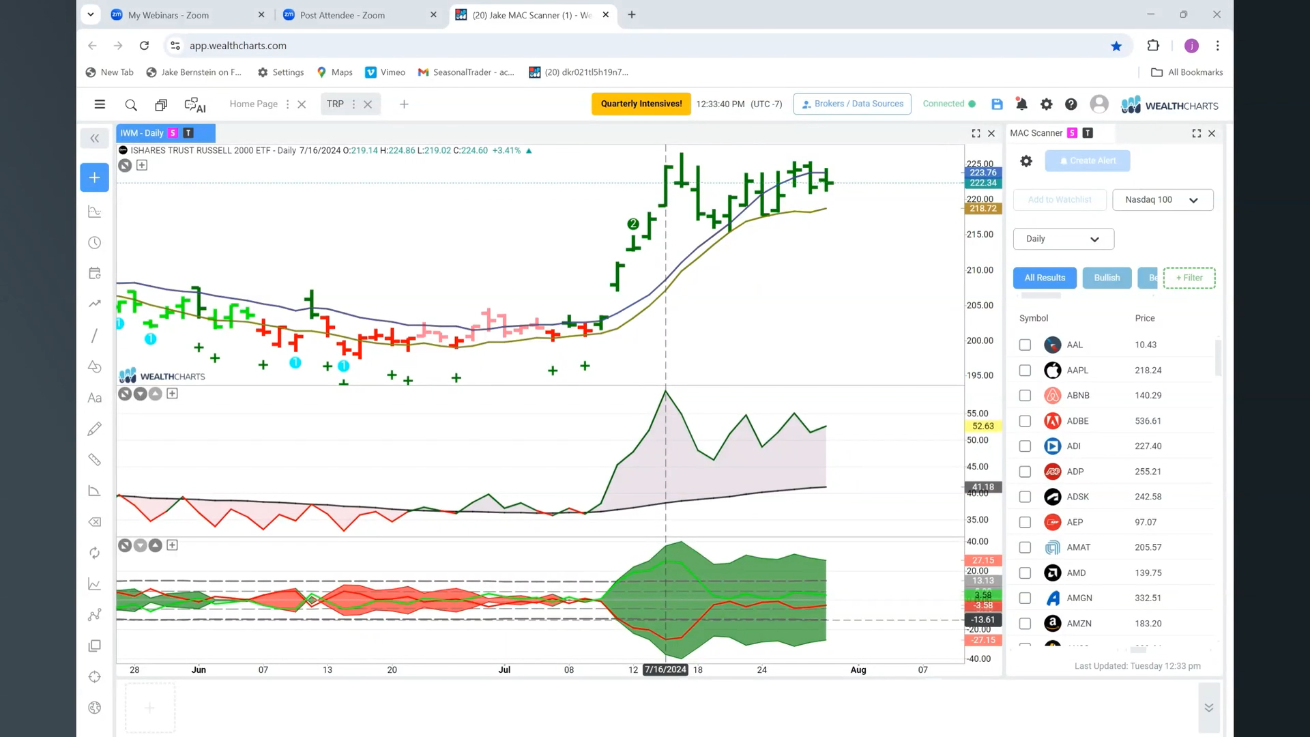The image size is (1310, 737).
Task: Select the pencil drawing tool
Action: tap(95, 429)
